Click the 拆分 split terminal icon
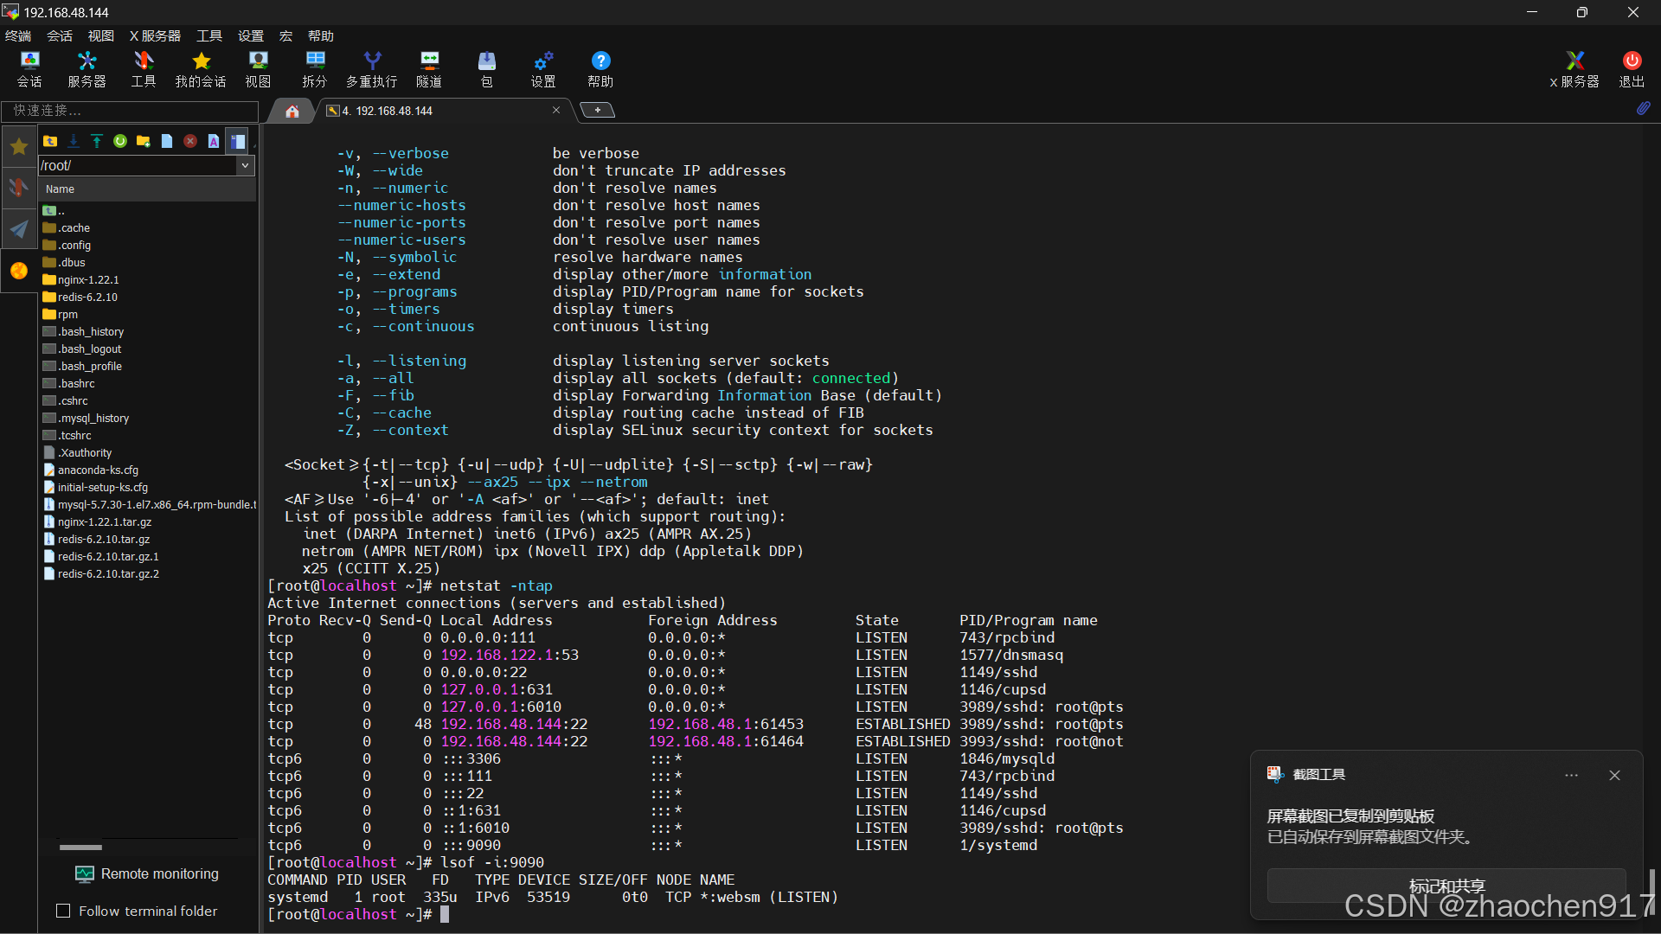 coord(314,69)
